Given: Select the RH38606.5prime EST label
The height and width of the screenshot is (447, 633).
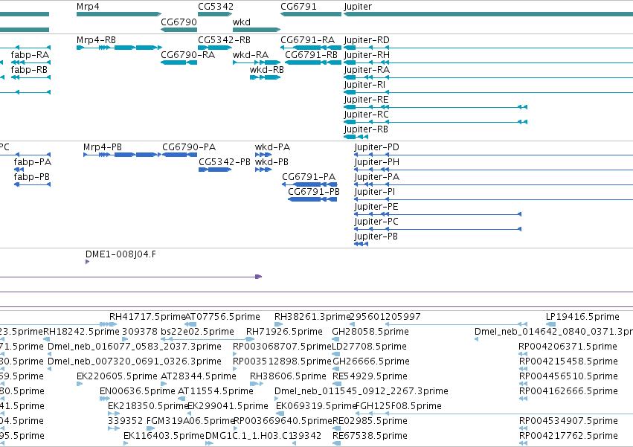Looking at the screenshot, I should pos(289,376).
